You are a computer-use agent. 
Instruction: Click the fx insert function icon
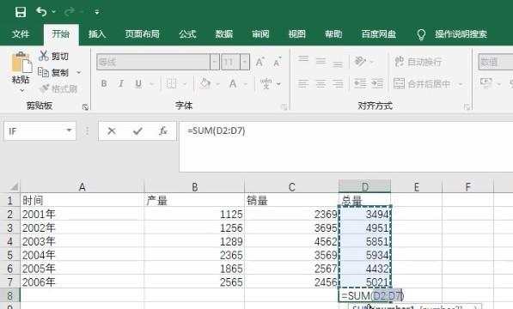163,131
